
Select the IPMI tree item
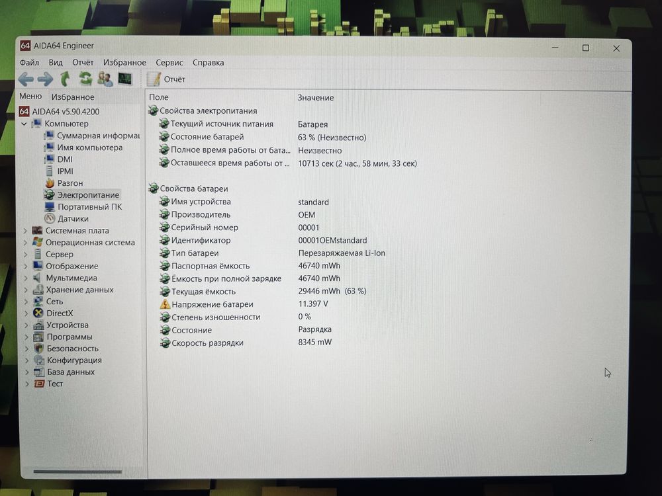[x=59, y=171]
